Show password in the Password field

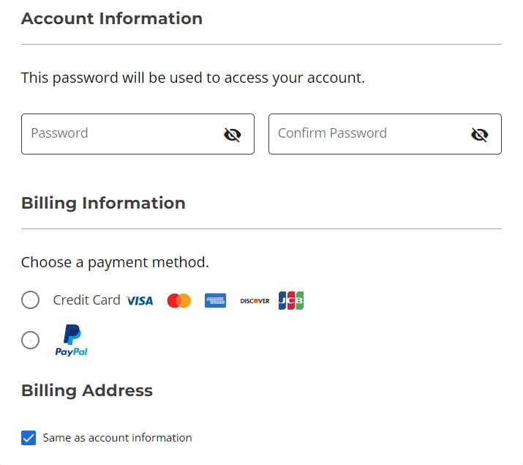pos(233,134)
